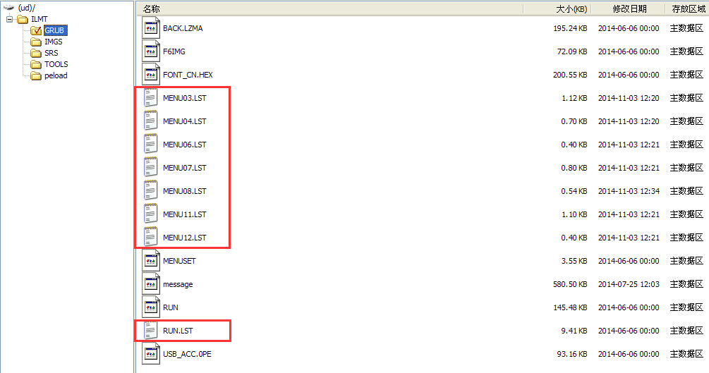Click the RUN.LST file name
The height and width of the screenshot is (373, 709).
point(178,331)
